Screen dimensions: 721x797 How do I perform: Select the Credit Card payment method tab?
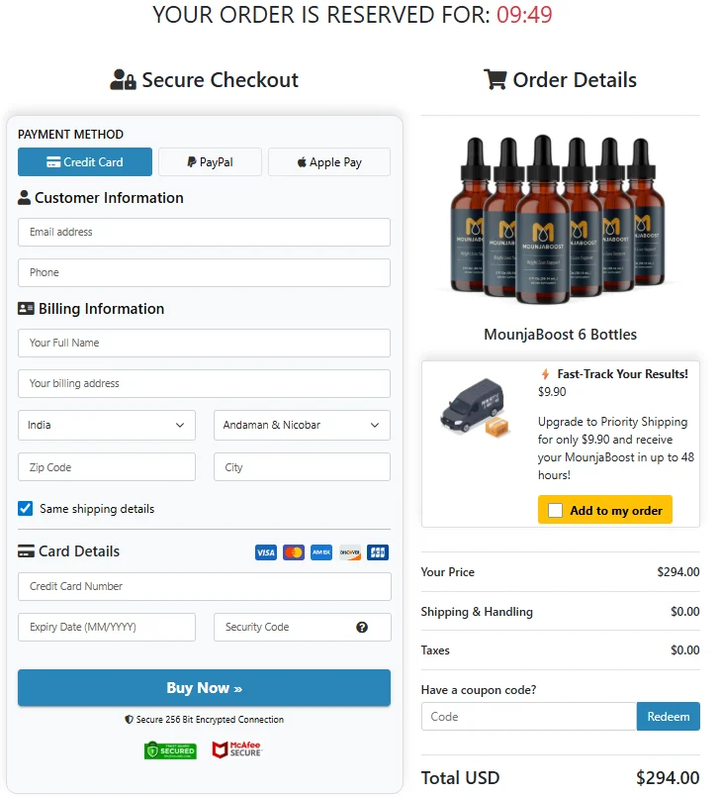(x=84, y=161)
